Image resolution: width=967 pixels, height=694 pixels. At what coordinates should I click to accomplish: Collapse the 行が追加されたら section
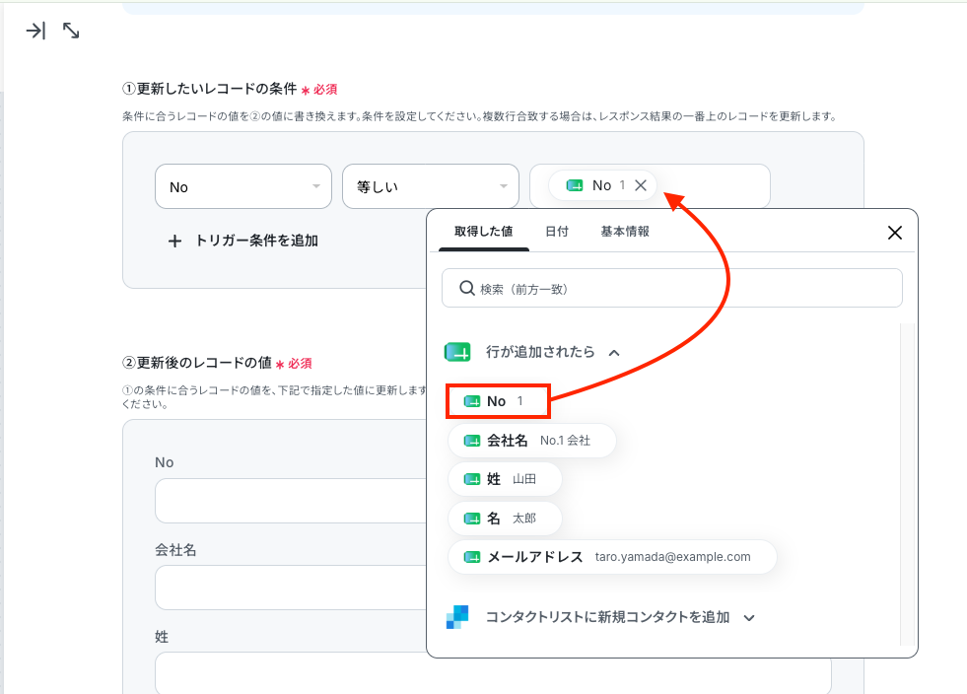(614, 353)
